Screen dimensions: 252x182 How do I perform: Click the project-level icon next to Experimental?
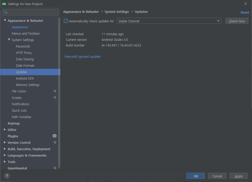coord(55,168)
